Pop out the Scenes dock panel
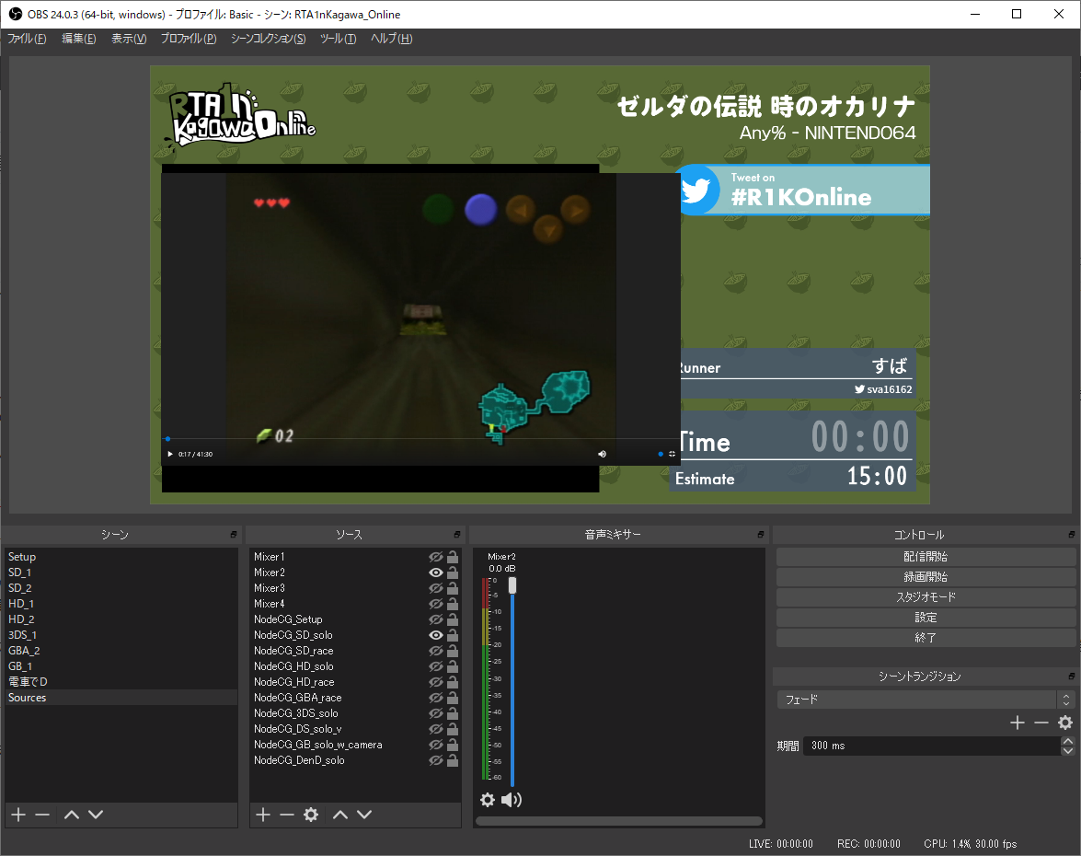This screenshot has height=856, width=1081. (x=234, y=535)
